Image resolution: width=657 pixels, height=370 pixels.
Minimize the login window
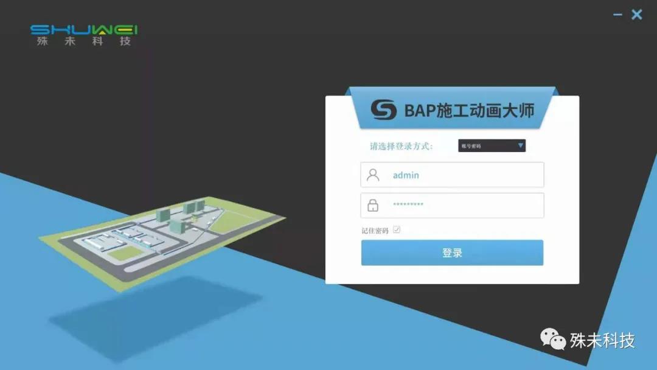[x=617, y=15]
